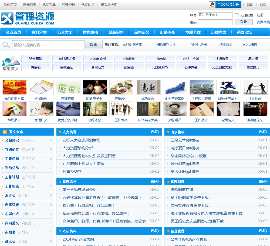Click the magnifier icon beside search box
The width and height of the screenshot is (270, 246).
(x=6, y=45)
